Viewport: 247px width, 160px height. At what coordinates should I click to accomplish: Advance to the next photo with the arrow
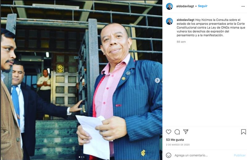click(x=157, y=80)
